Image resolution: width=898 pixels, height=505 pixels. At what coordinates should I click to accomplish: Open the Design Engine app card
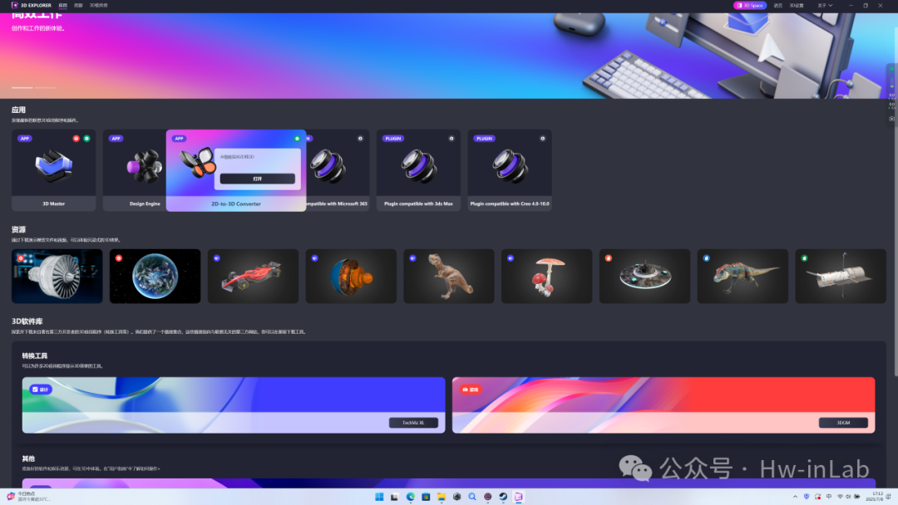click(135, 170)
